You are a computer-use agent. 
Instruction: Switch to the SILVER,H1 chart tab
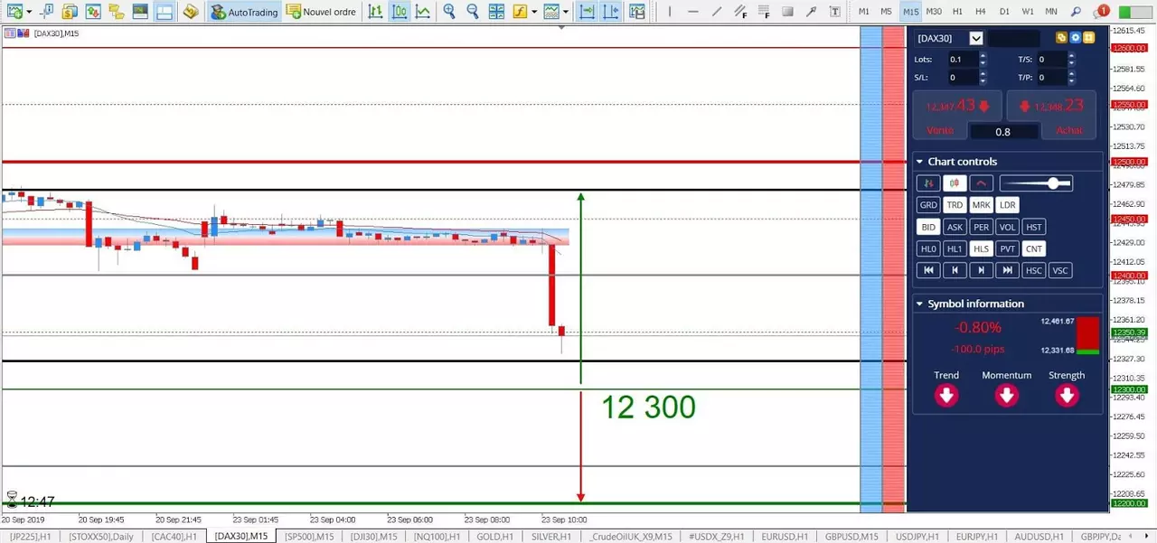point(550,537)
